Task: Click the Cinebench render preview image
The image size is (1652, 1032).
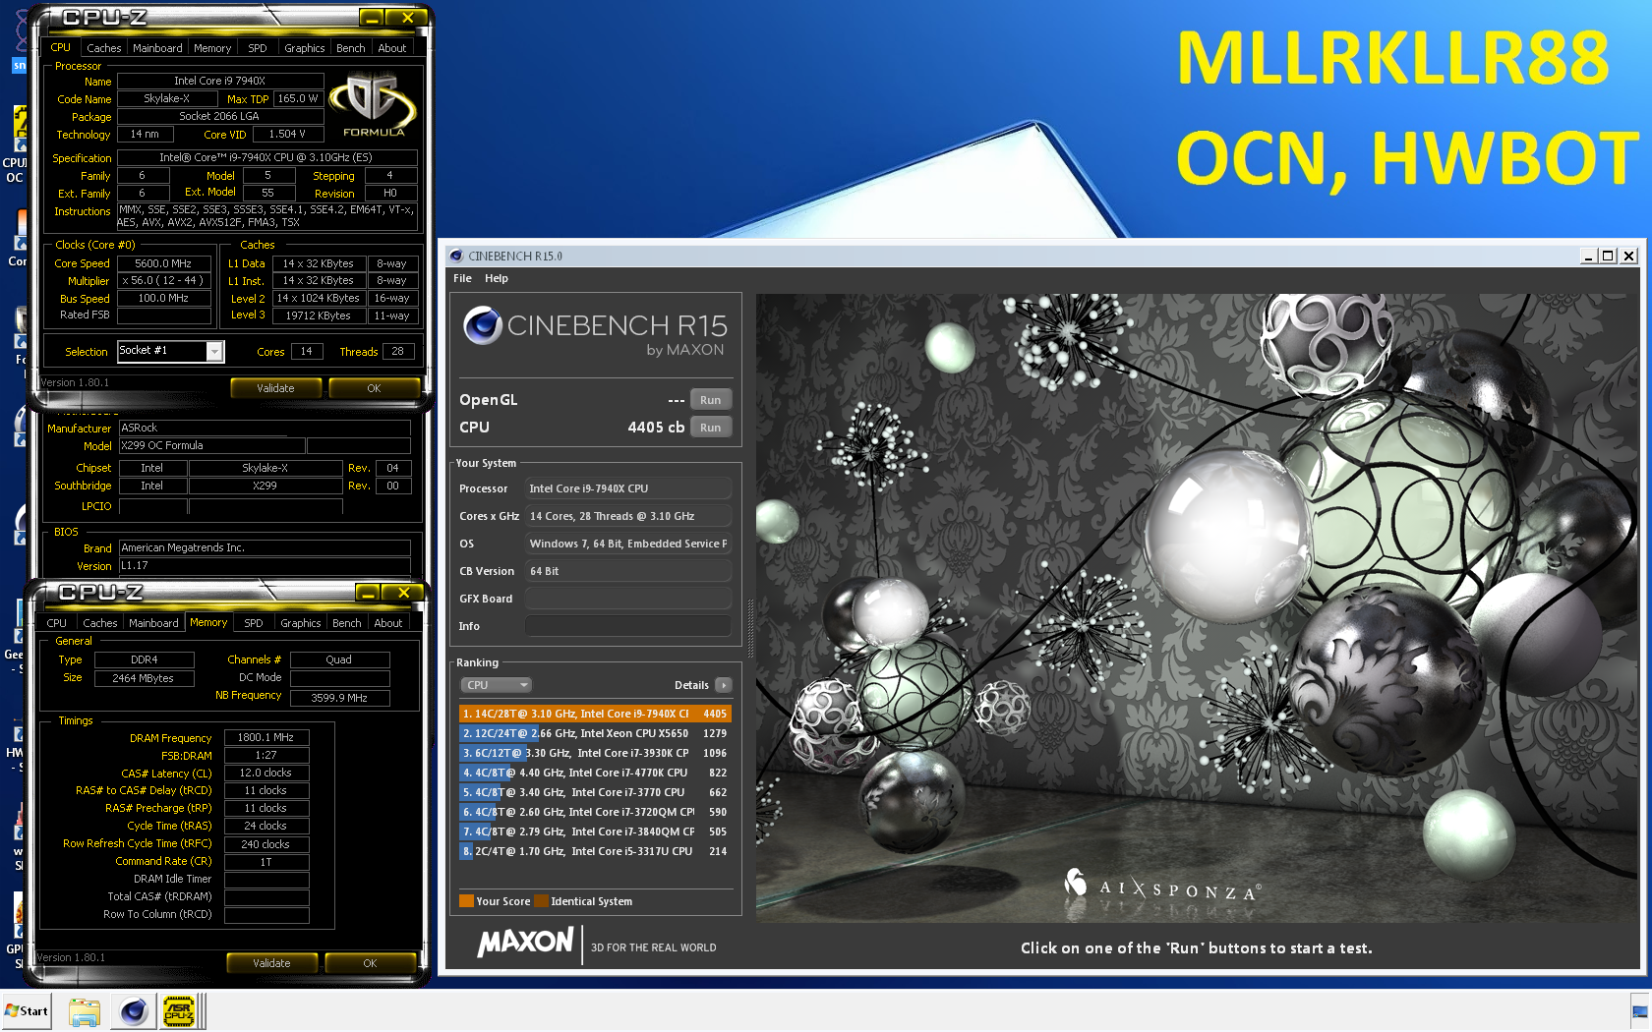Action: click(1198, 607)
